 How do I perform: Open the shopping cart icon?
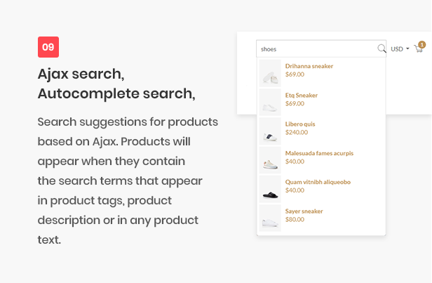click(x=419, y=49)
